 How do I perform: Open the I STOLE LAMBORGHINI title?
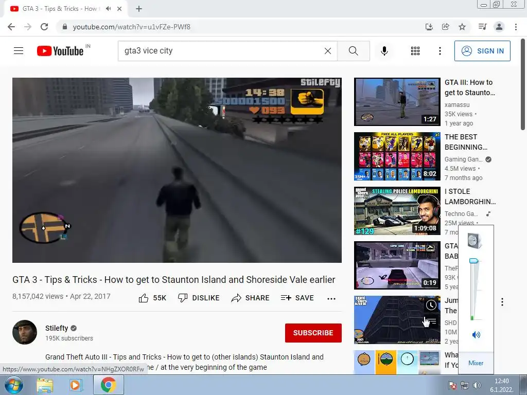(x=470, y=196)
